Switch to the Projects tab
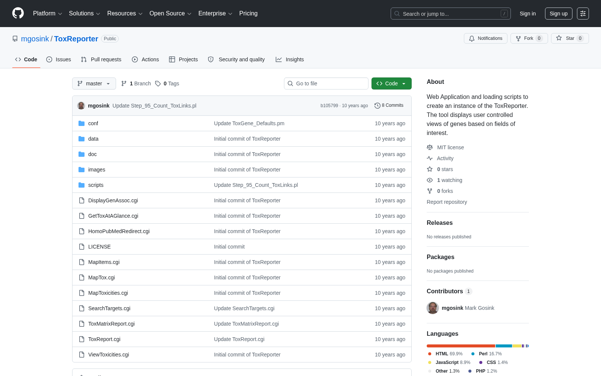The width and height of the screenshot is (601, 376). point(183,59)
